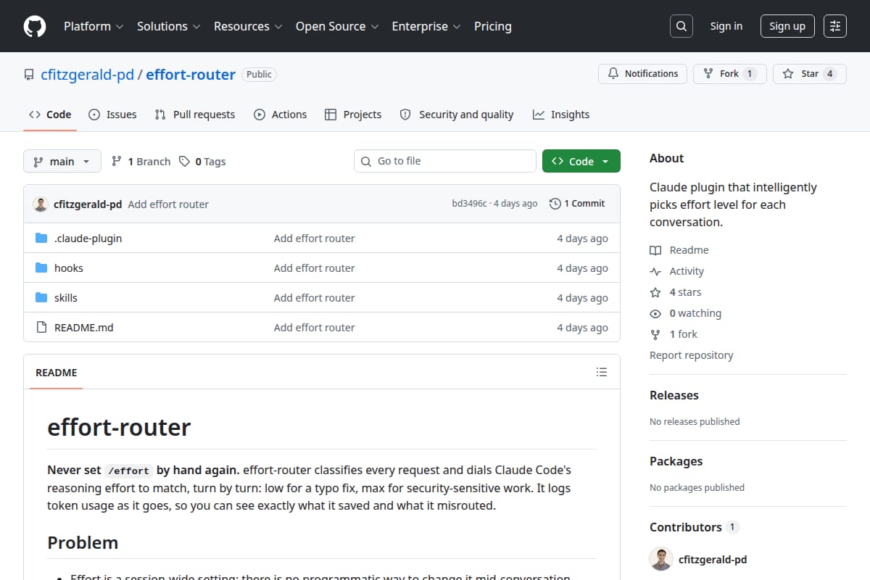Viewport: 870px width, 580px height.
Task: Expand the Resources menu
Action: click(247, 26)
